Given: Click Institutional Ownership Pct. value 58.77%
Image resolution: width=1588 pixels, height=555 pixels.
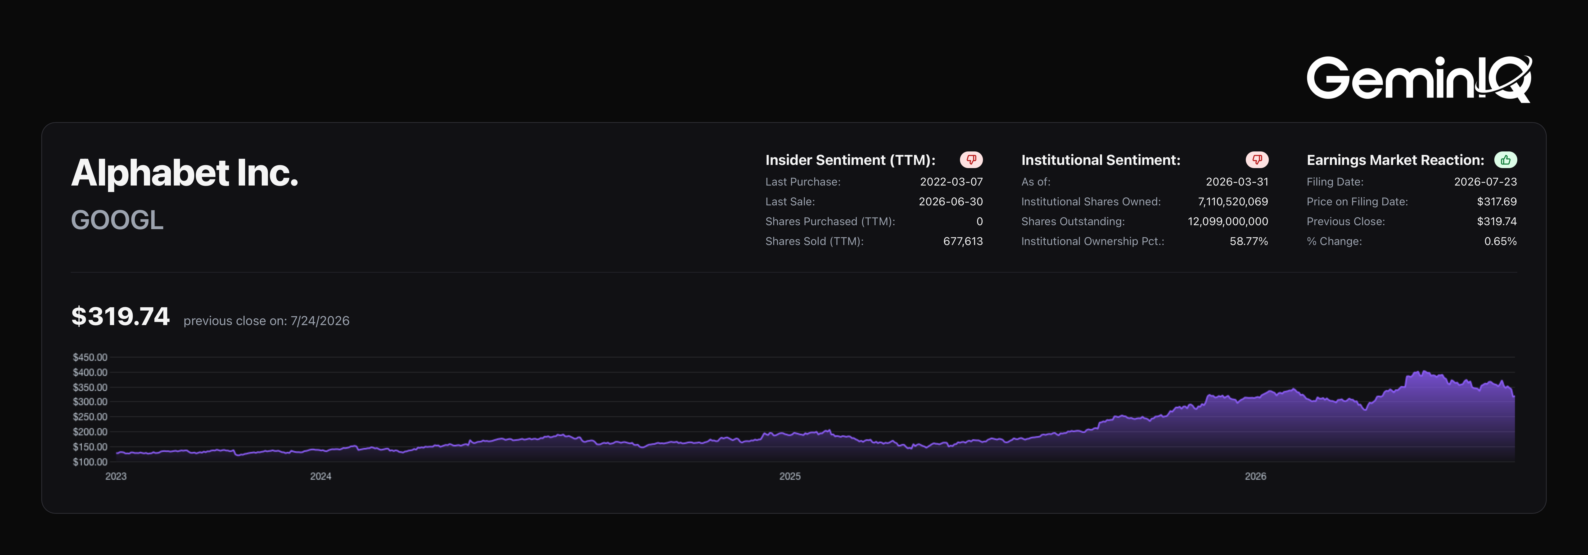Looking at the screenshot, I should pos(1249,241).
